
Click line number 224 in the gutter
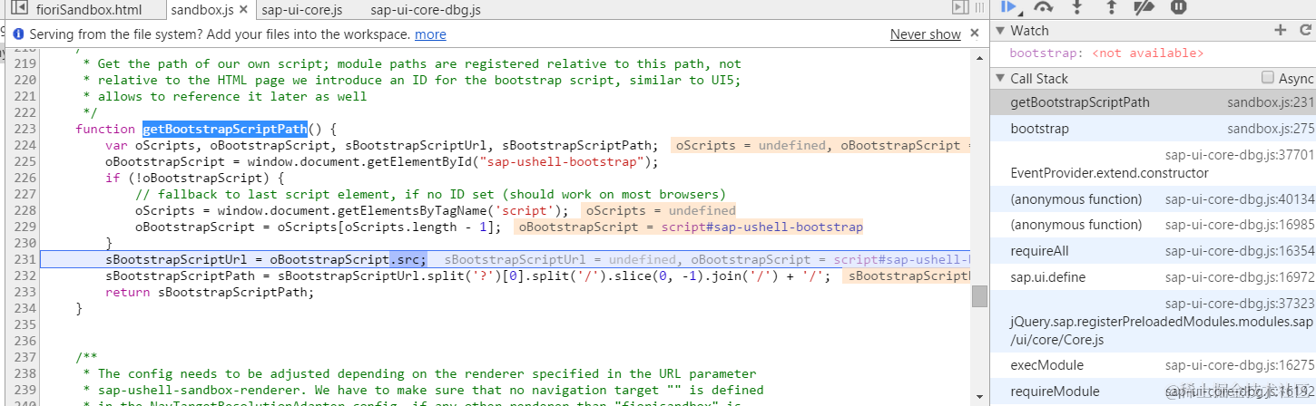[x=25, y=146]
